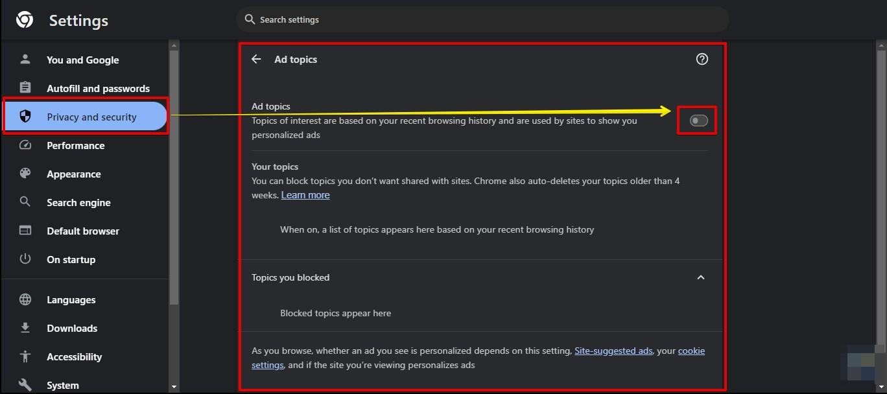Image resolution: width=887 pixels, height=394 pixels.
Task: Click the Performance gauge icon
Action: [x=25, y=145]
